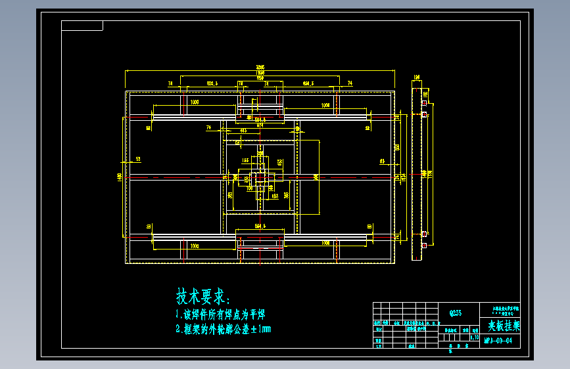This screenshot has width=570, height=369.
Task: Click the 65 dimension near right frame edge
Action: coord(382,162)
